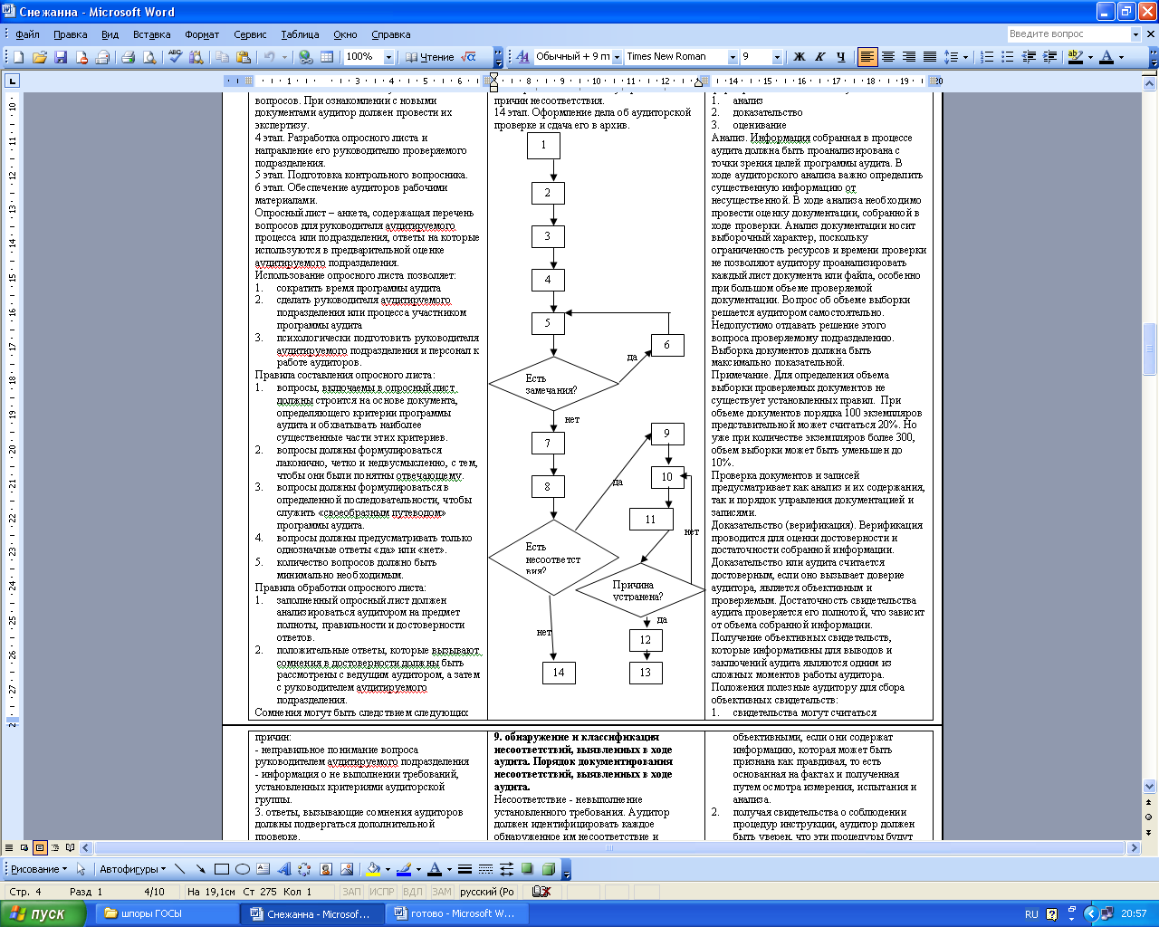Create a new blank document
The image size is (1159, 927).
point(18,57)
